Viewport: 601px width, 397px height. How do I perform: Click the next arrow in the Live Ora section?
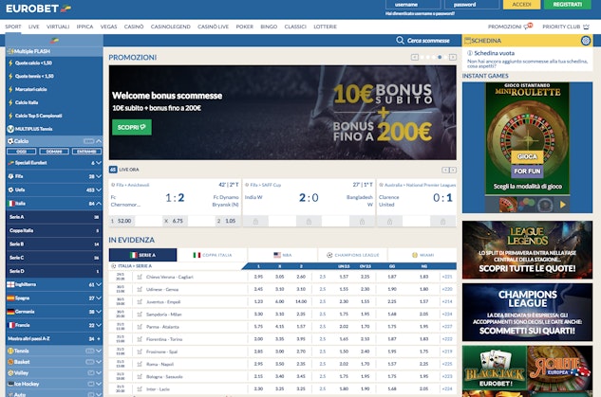[453, 170]
